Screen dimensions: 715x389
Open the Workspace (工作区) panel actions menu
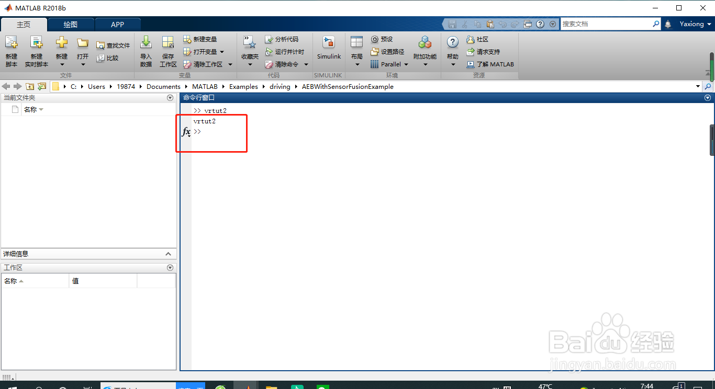click(170, 268)
